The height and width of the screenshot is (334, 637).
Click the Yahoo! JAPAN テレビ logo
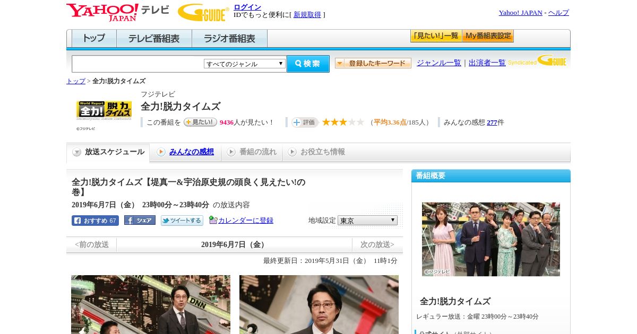tap(118, 12)
